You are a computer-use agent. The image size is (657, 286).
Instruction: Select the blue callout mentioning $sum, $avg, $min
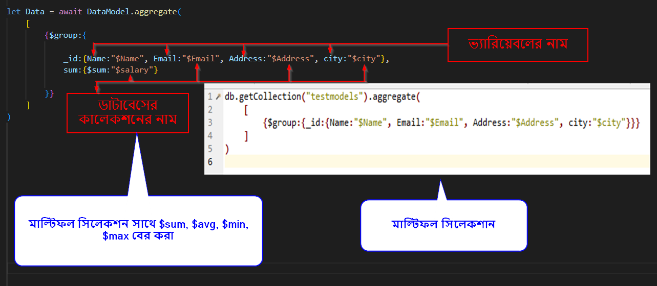(x=138, y=230)
